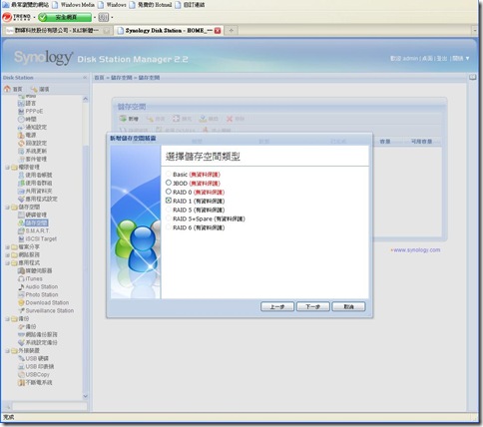Screen dimensions: 483x427
Task: Open USB 印表機 printer icon
Action: (x=21, y=366)
